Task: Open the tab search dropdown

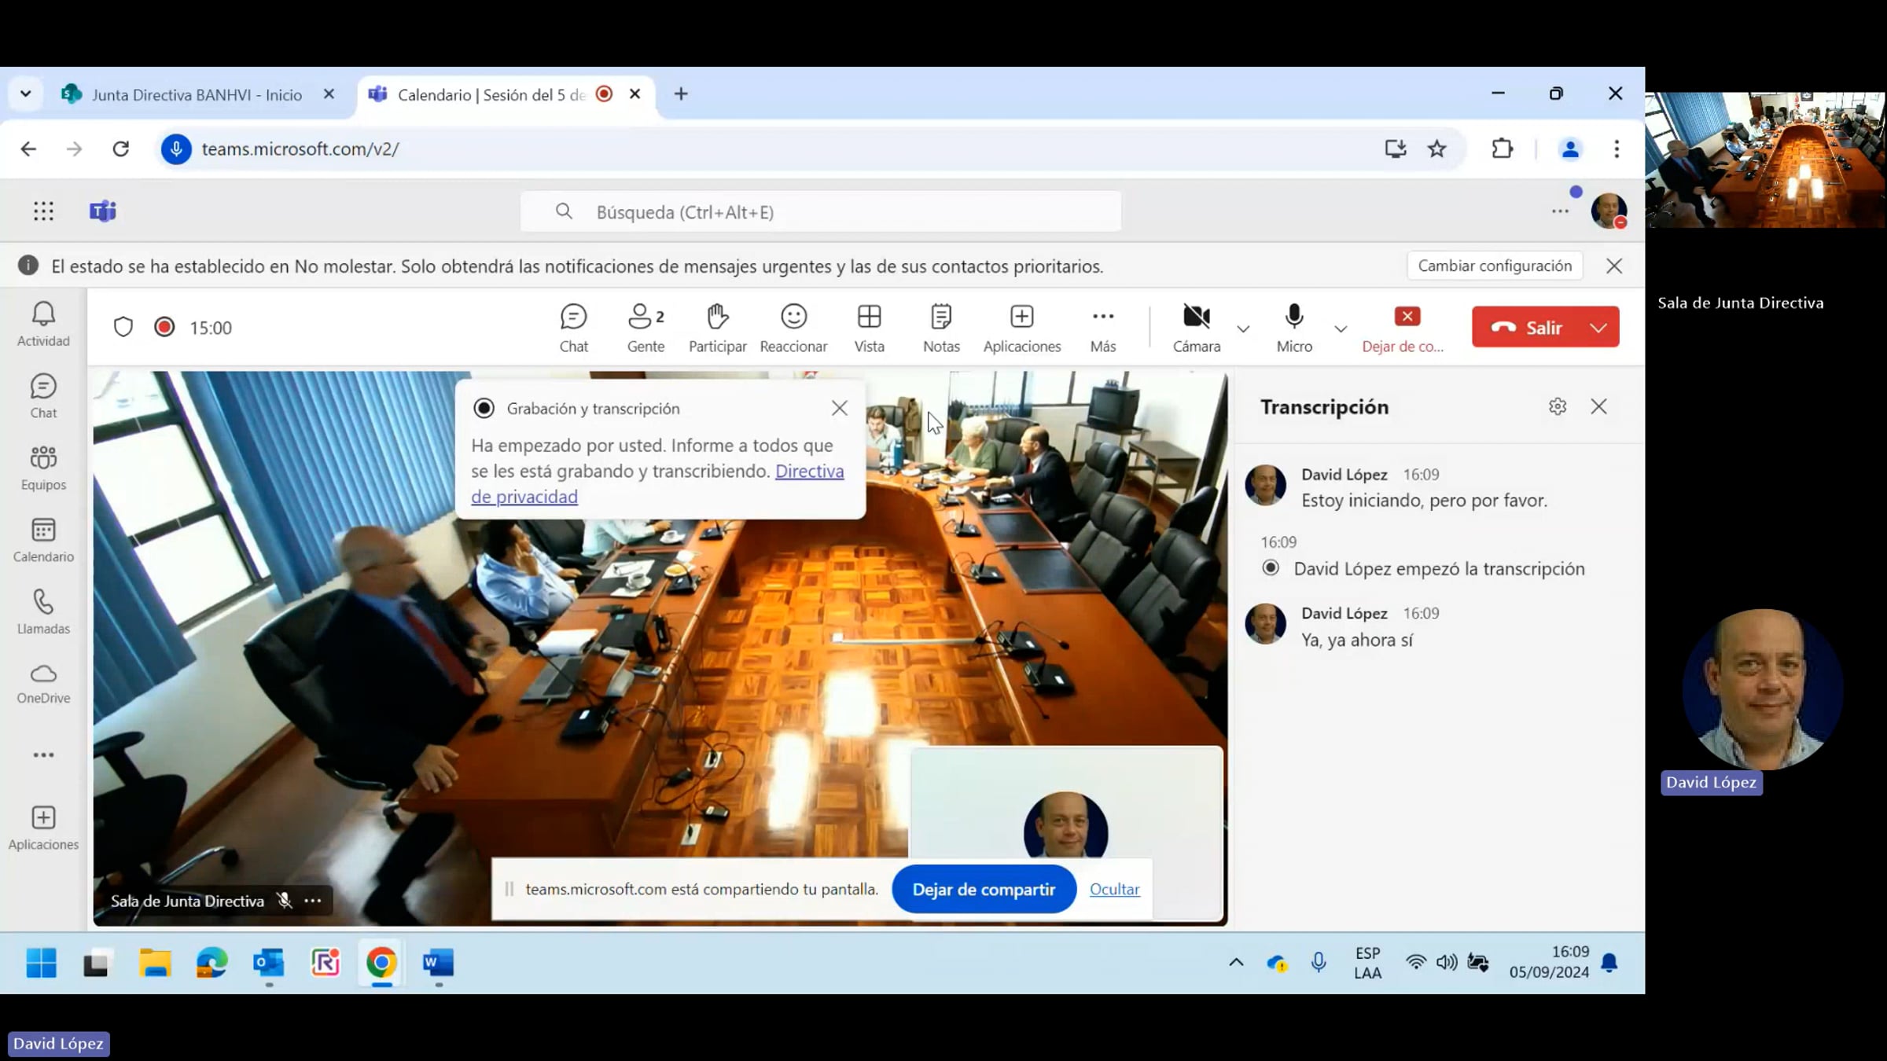Action: (26, 94)
